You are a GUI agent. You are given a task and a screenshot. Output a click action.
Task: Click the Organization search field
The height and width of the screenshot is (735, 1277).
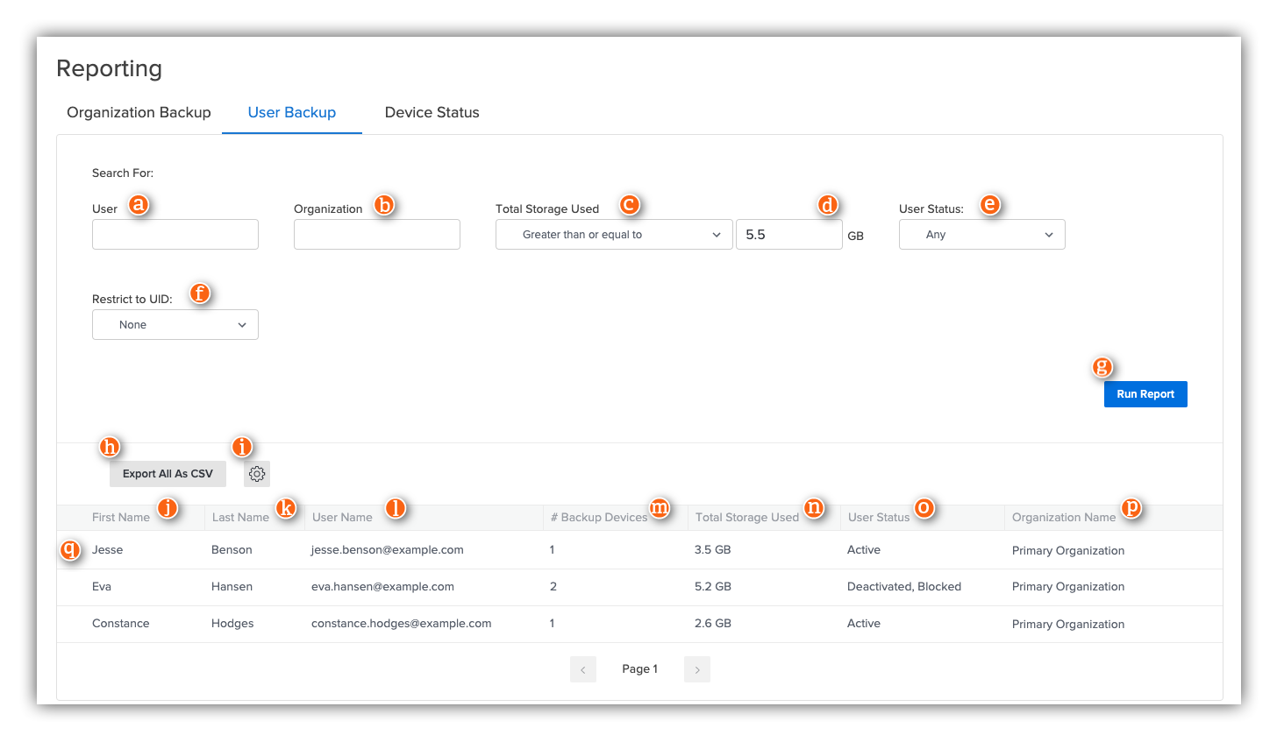(376, 234)
